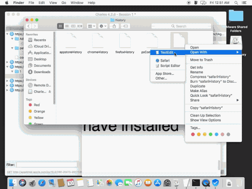
Task: Switch Finder to list view
Action: pyautogui.click(x=67, y=26)
